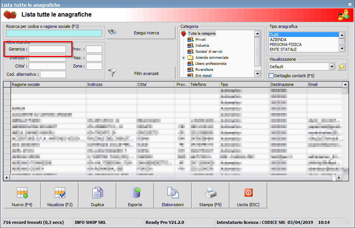Viewport: 355px width, 228px height.
Task: Sort by Ragione sociale column header
Action: 48,84
